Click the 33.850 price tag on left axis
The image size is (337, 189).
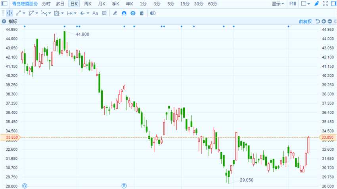point(11,137)
